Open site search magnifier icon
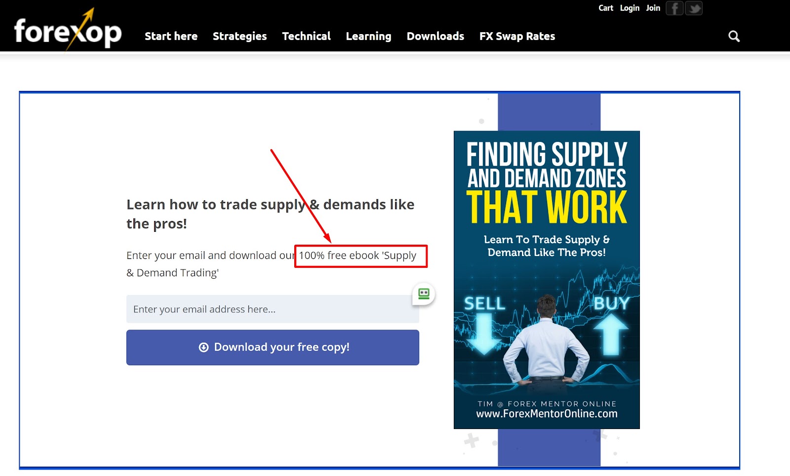 (734, 36)
